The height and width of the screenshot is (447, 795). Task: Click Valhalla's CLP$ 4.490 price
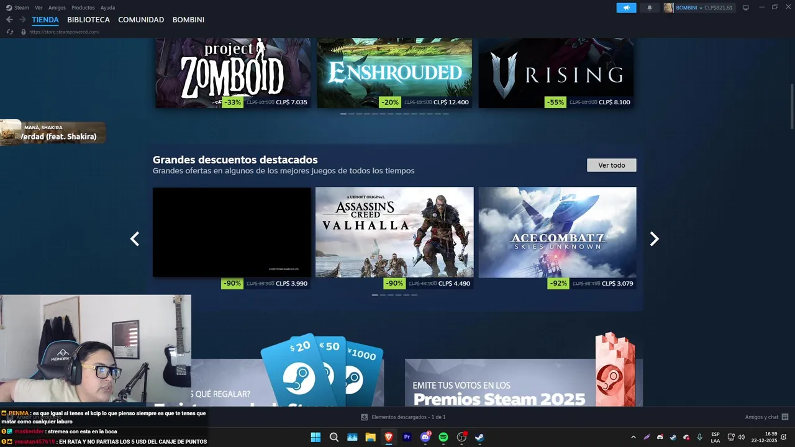(x=454, y=284)
